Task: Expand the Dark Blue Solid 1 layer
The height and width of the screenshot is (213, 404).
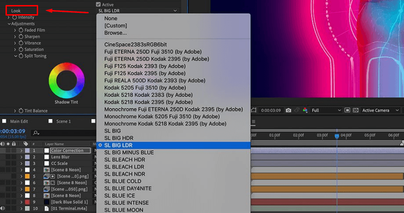Action: (x=22, y=202)
